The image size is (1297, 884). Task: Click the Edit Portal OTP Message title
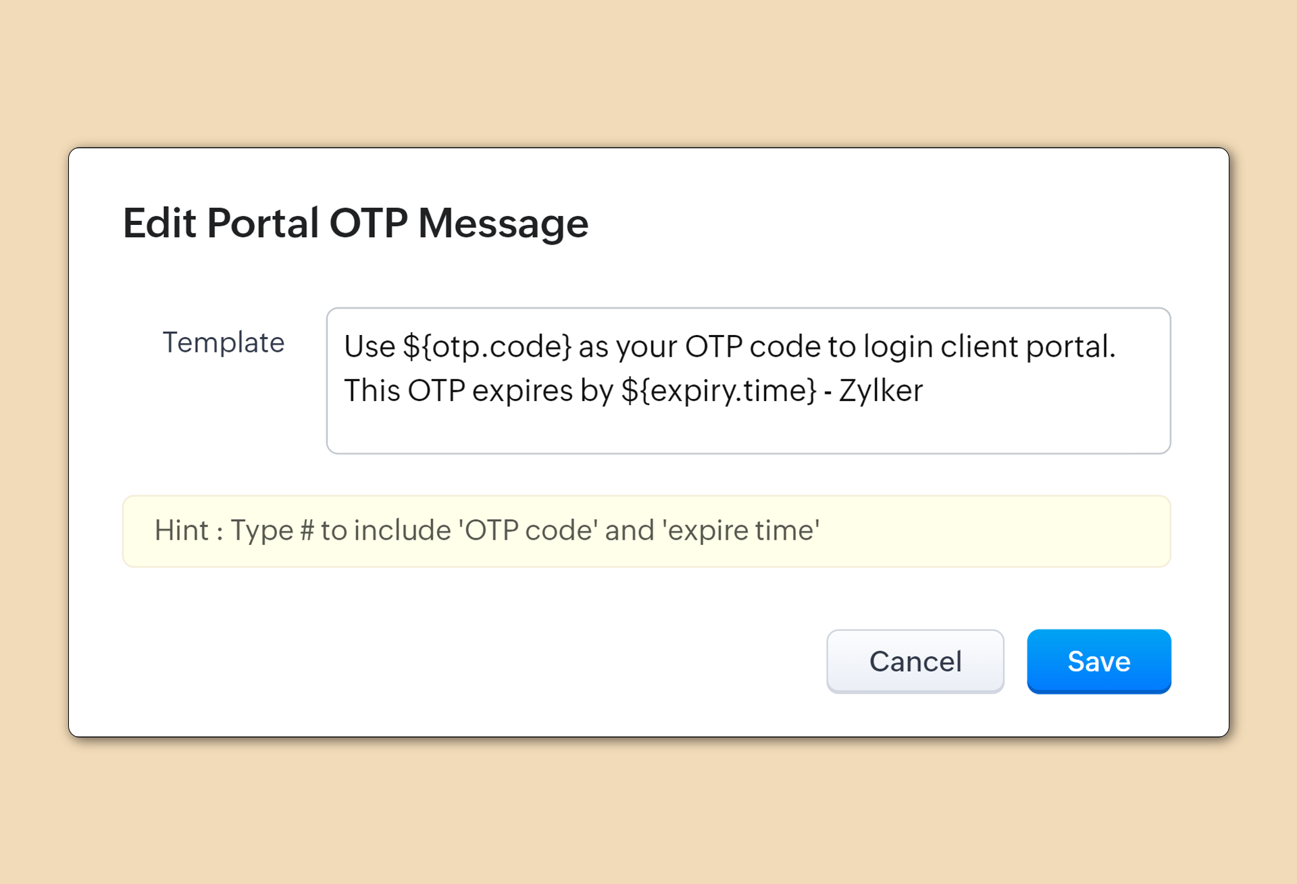click(355, 223)
